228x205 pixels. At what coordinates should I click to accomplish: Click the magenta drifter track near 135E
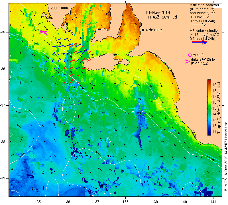(x=44, y=32)
